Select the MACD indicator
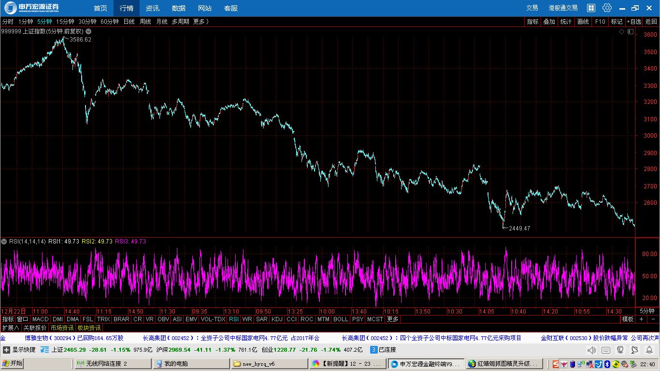 (41, 319)
